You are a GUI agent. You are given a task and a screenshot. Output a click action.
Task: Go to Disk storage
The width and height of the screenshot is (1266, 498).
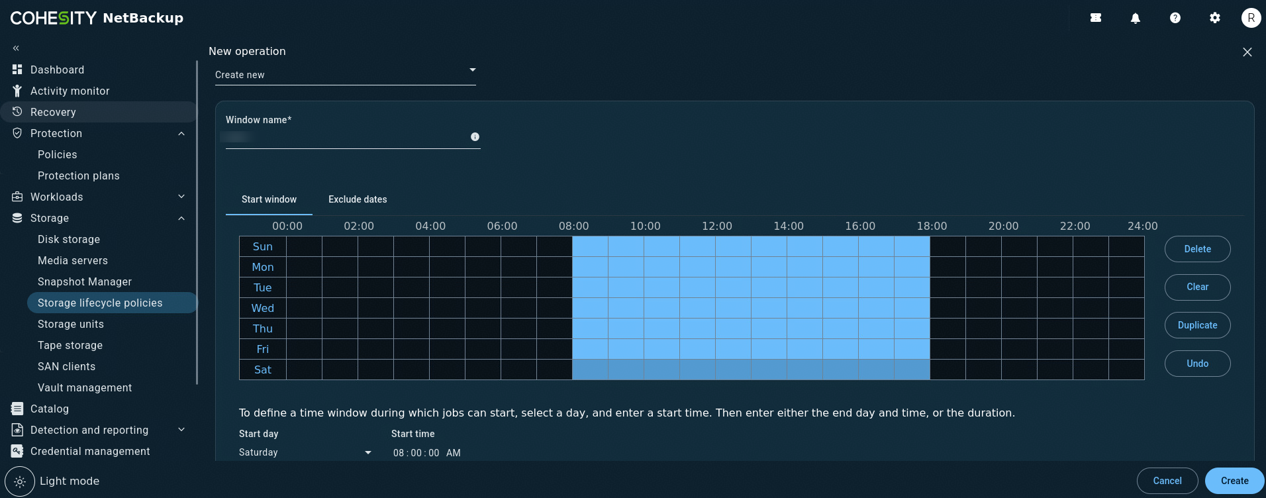[x=69, y=239]
